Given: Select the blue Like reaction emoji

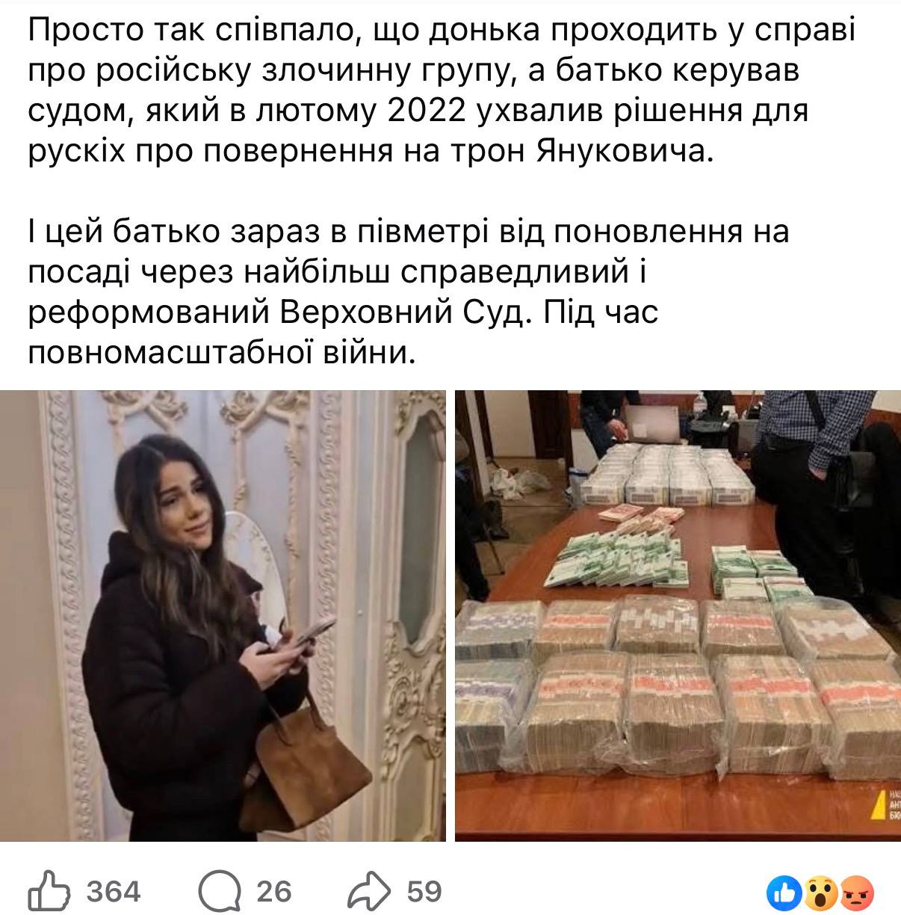Looking at the screenshot, I should pos(787,891).
